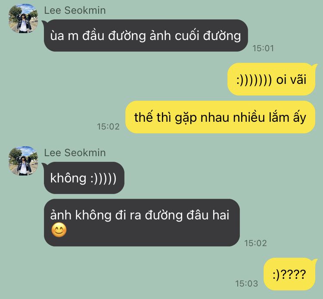The height and width of the screenshot is (299, 323).
Task: Click the 15:03 timestamp
Action: point(247,284)
